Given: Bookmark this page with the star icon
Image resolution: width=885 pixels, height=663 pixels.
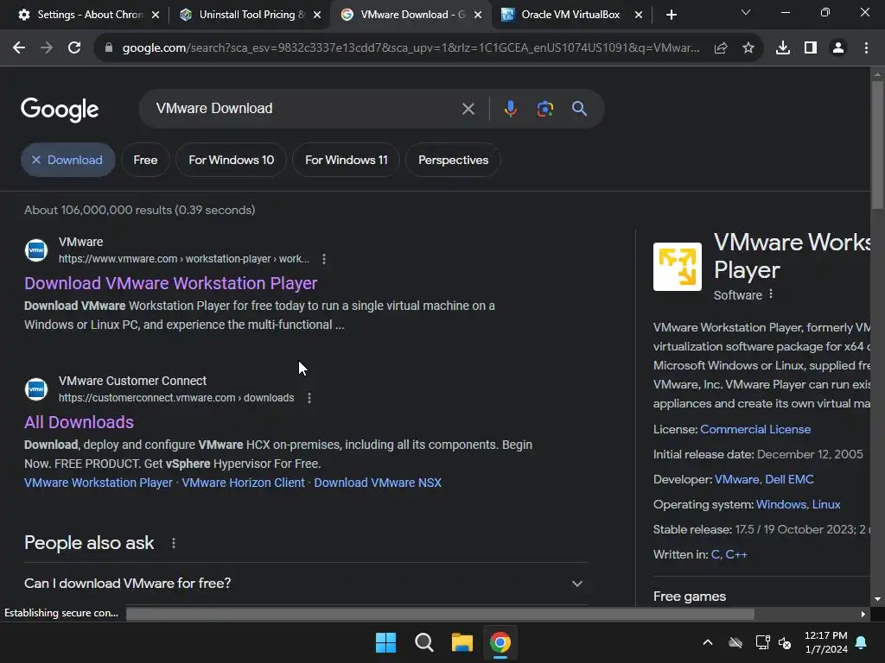Looking at the screenshot, I should coord(748,48).
